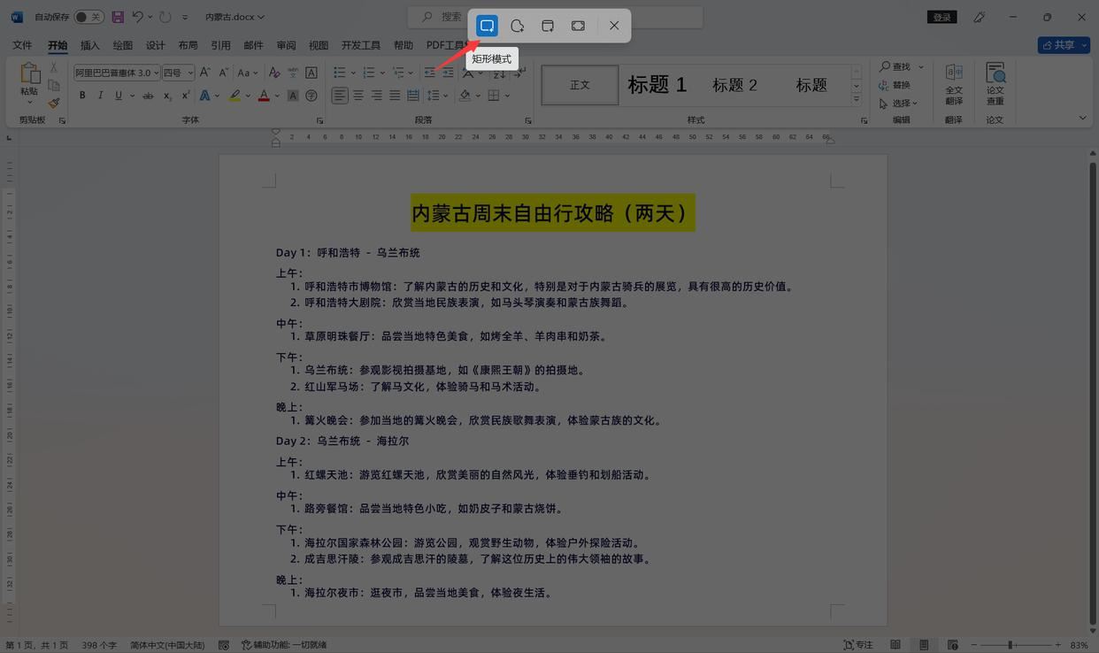Screen dimensions: 1099x653
Task: Choose the freeform snip mode icon
Action: tap(518, 26)
